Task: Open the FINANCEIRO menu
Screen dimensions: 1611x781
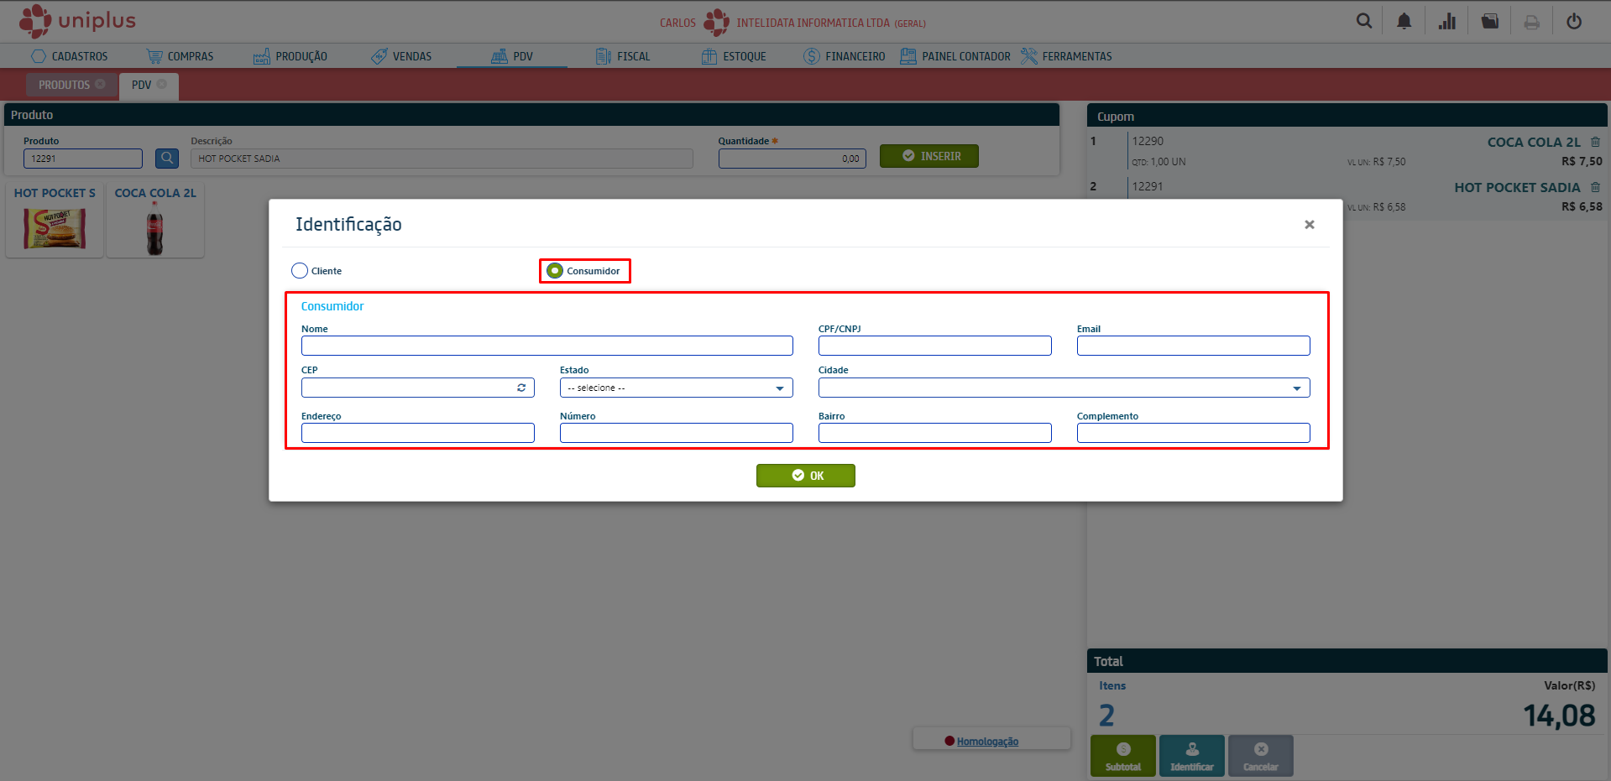Action: [845, 56]
